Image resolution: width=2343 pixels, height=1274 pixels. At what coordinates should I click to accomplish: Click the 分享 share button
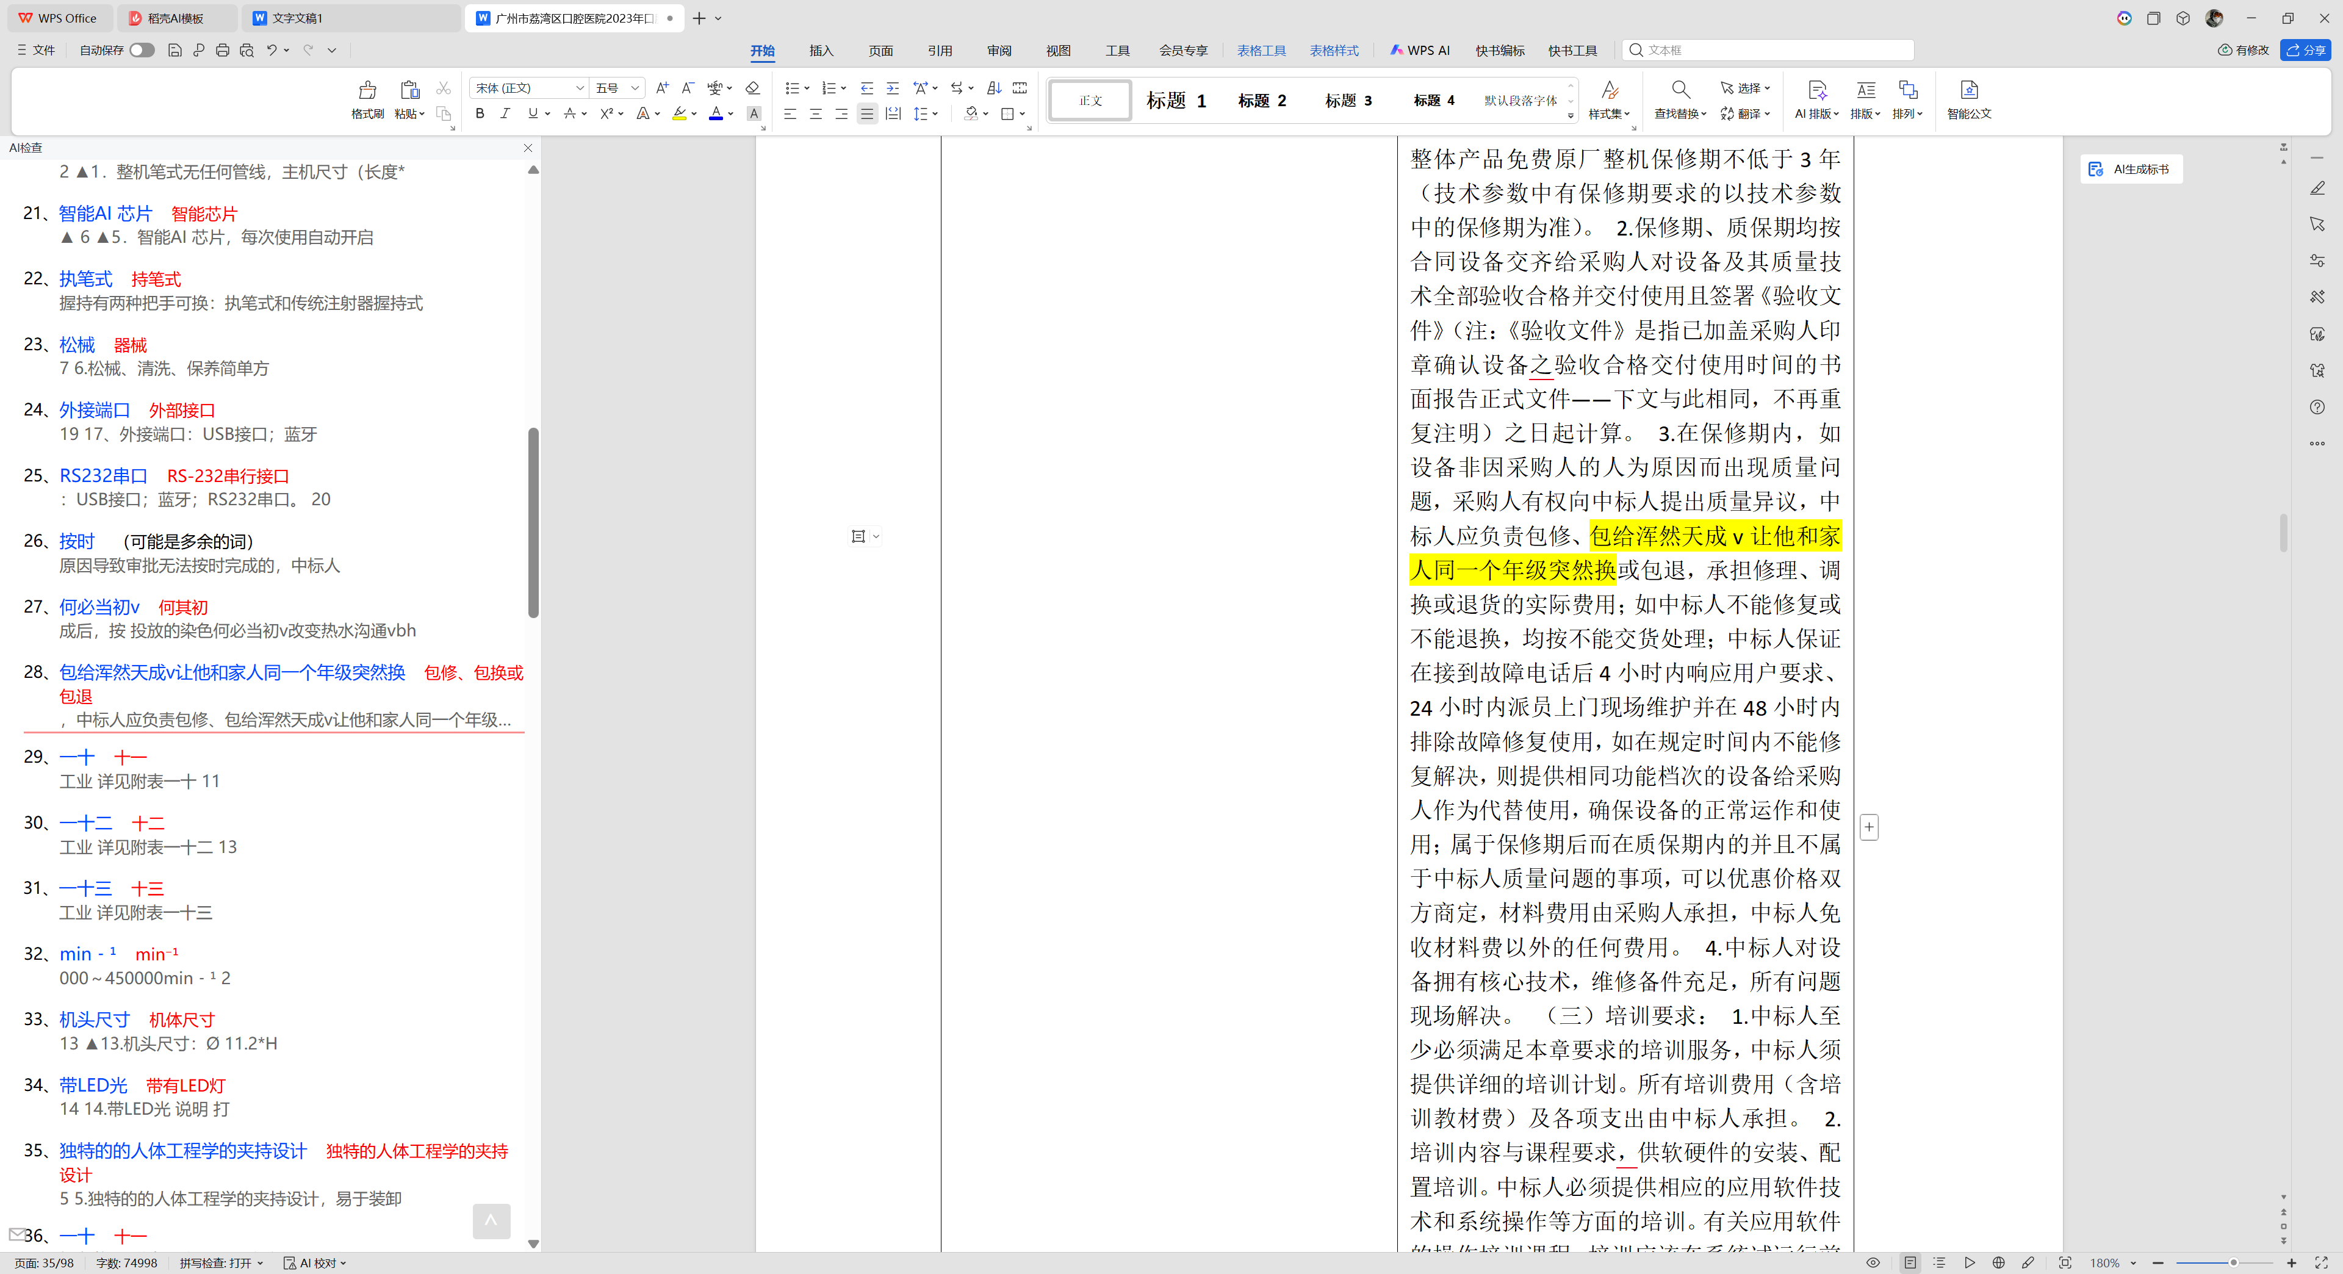2305,50
